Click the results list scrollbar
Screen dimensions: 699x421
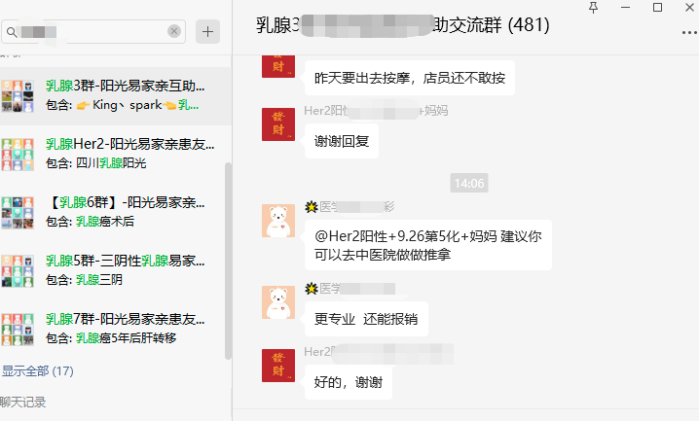coord(228,261)
